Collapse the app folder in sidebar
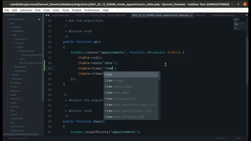Image resolution: width=251 pixels, height=141 pixels. coord(7,23)
